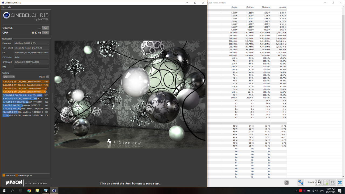Click the GFX Board field value
345x194 pixels.
[x=32, y=62]
